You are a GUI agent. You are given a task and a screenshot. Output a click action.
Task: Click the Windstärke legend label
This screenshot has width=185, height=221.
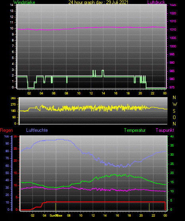pyautogui.click(x=24, y=2)
